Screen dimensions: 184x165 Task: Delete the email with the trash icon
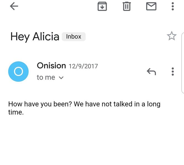coord(127,6)
